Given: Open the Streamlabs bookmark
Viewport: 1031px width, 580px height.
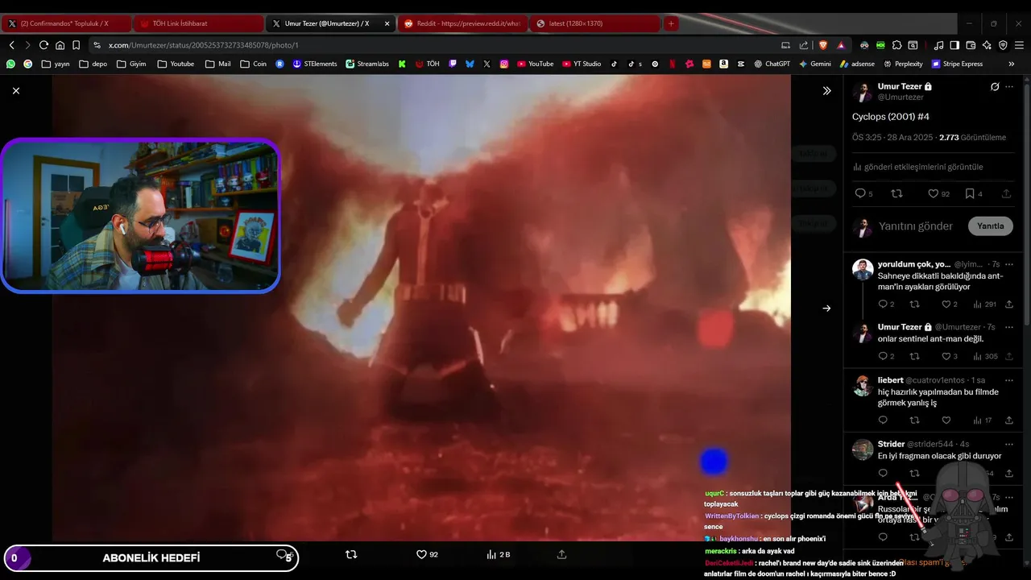Looking at the screenshot, I should [366, 64].
